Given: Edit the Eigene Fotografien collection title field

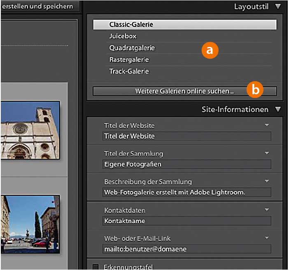Looking at the screenshot, I should tap(187, 164).
